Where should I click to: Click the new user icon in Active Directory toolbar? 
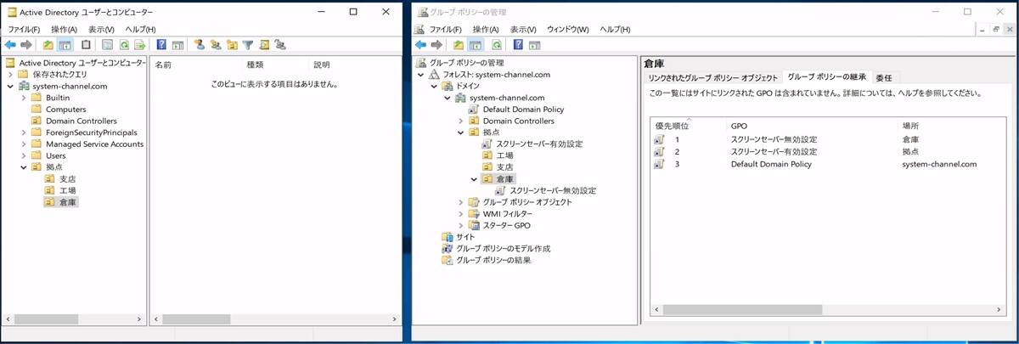[199, 45]
